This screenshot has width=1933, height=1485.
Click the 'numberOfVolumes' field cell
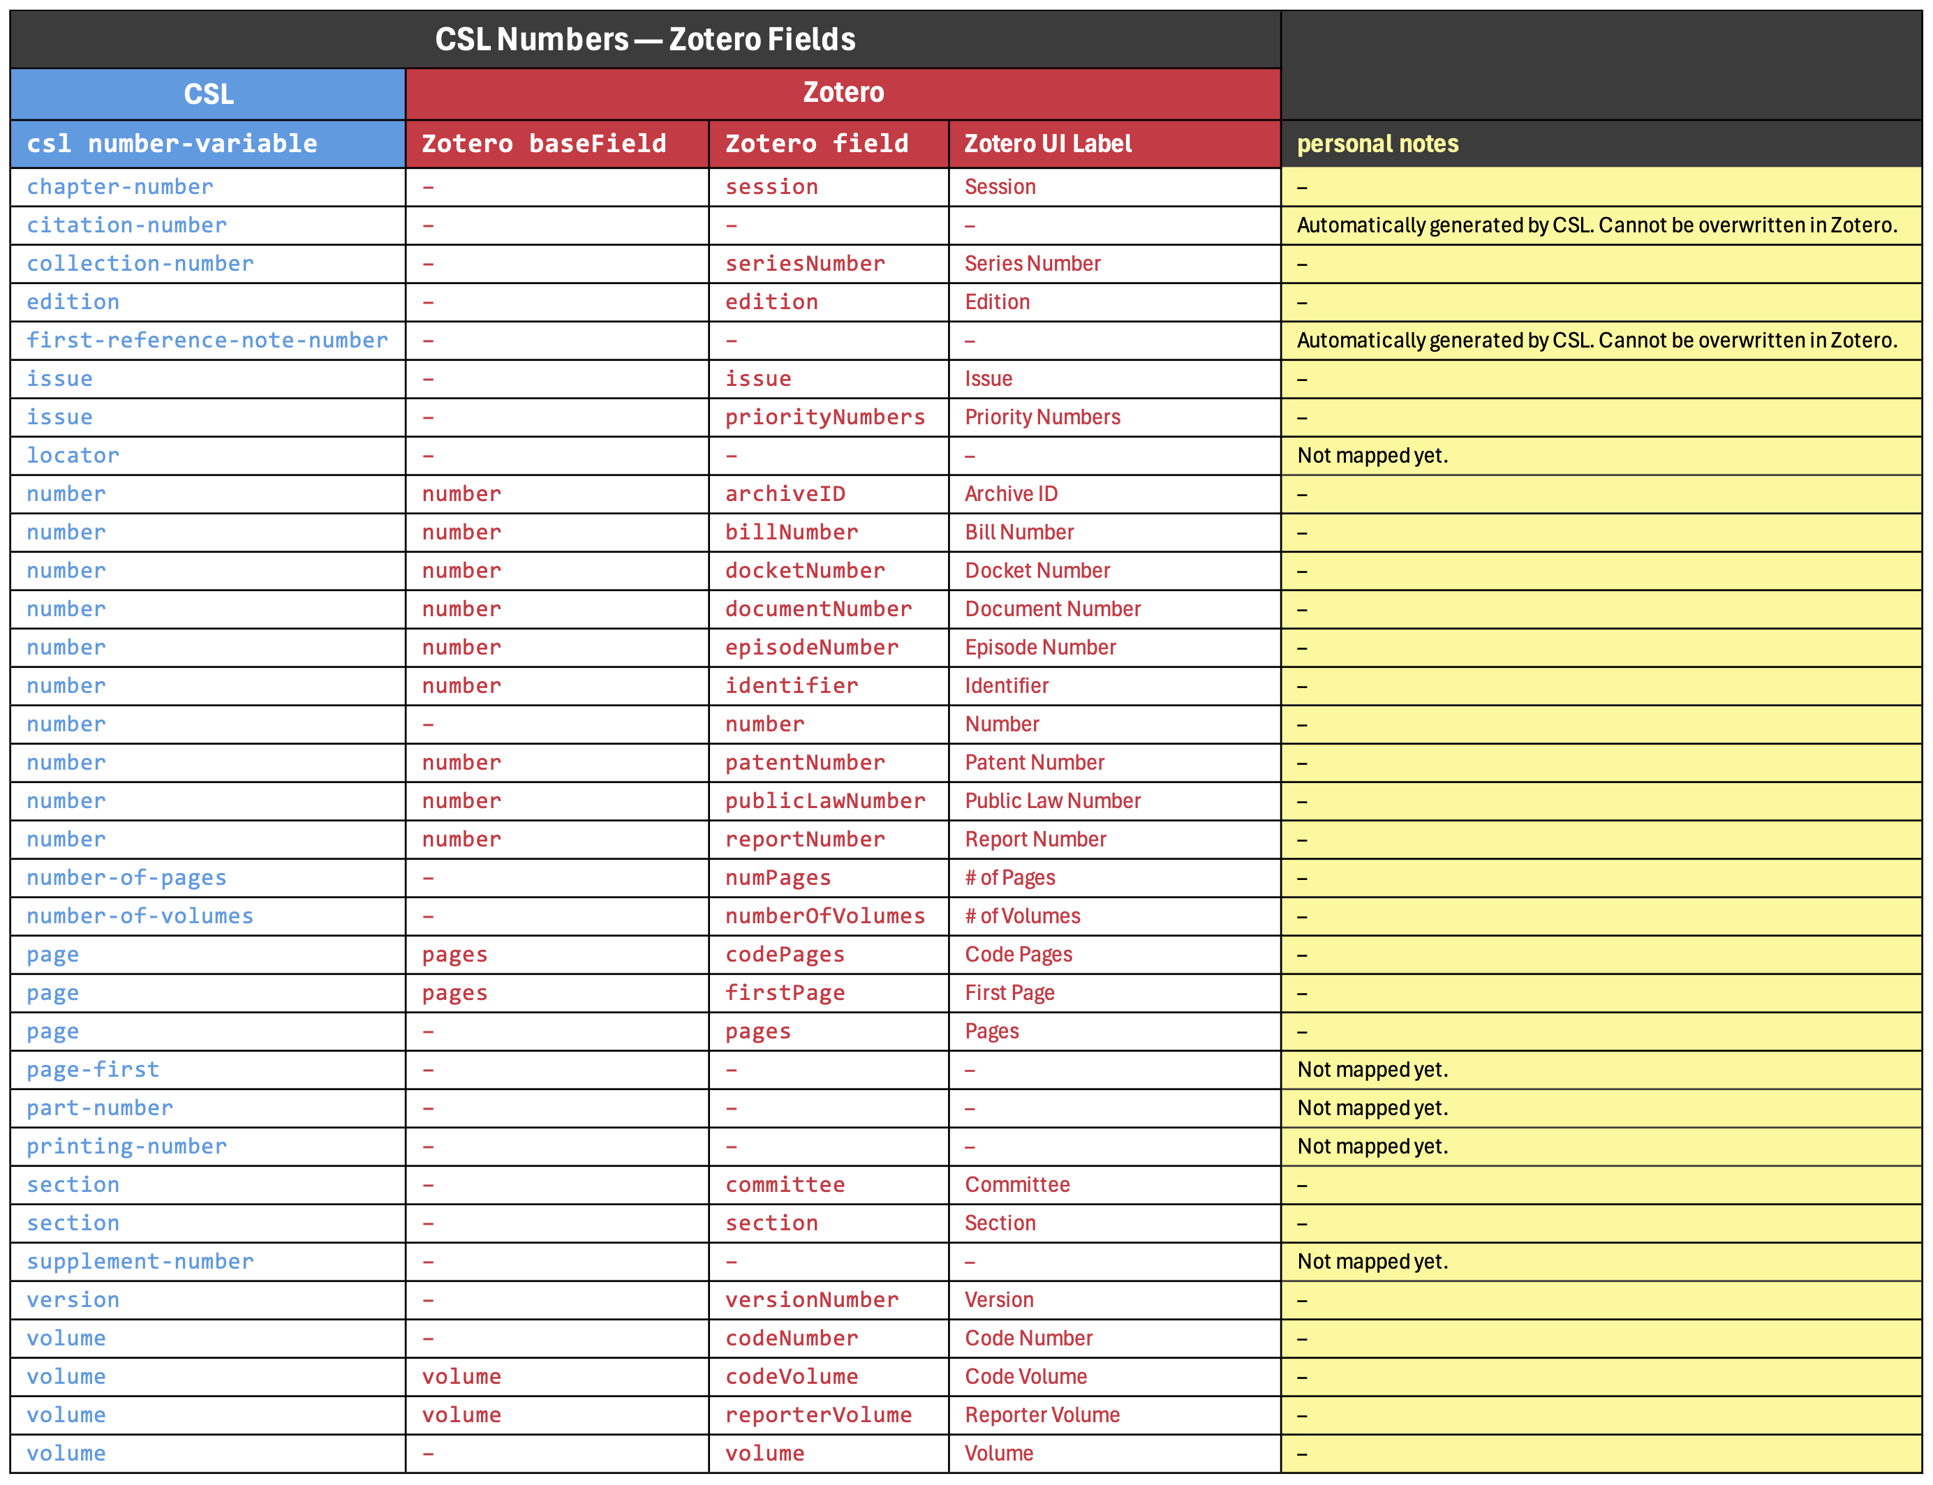[x=824, y=916]
